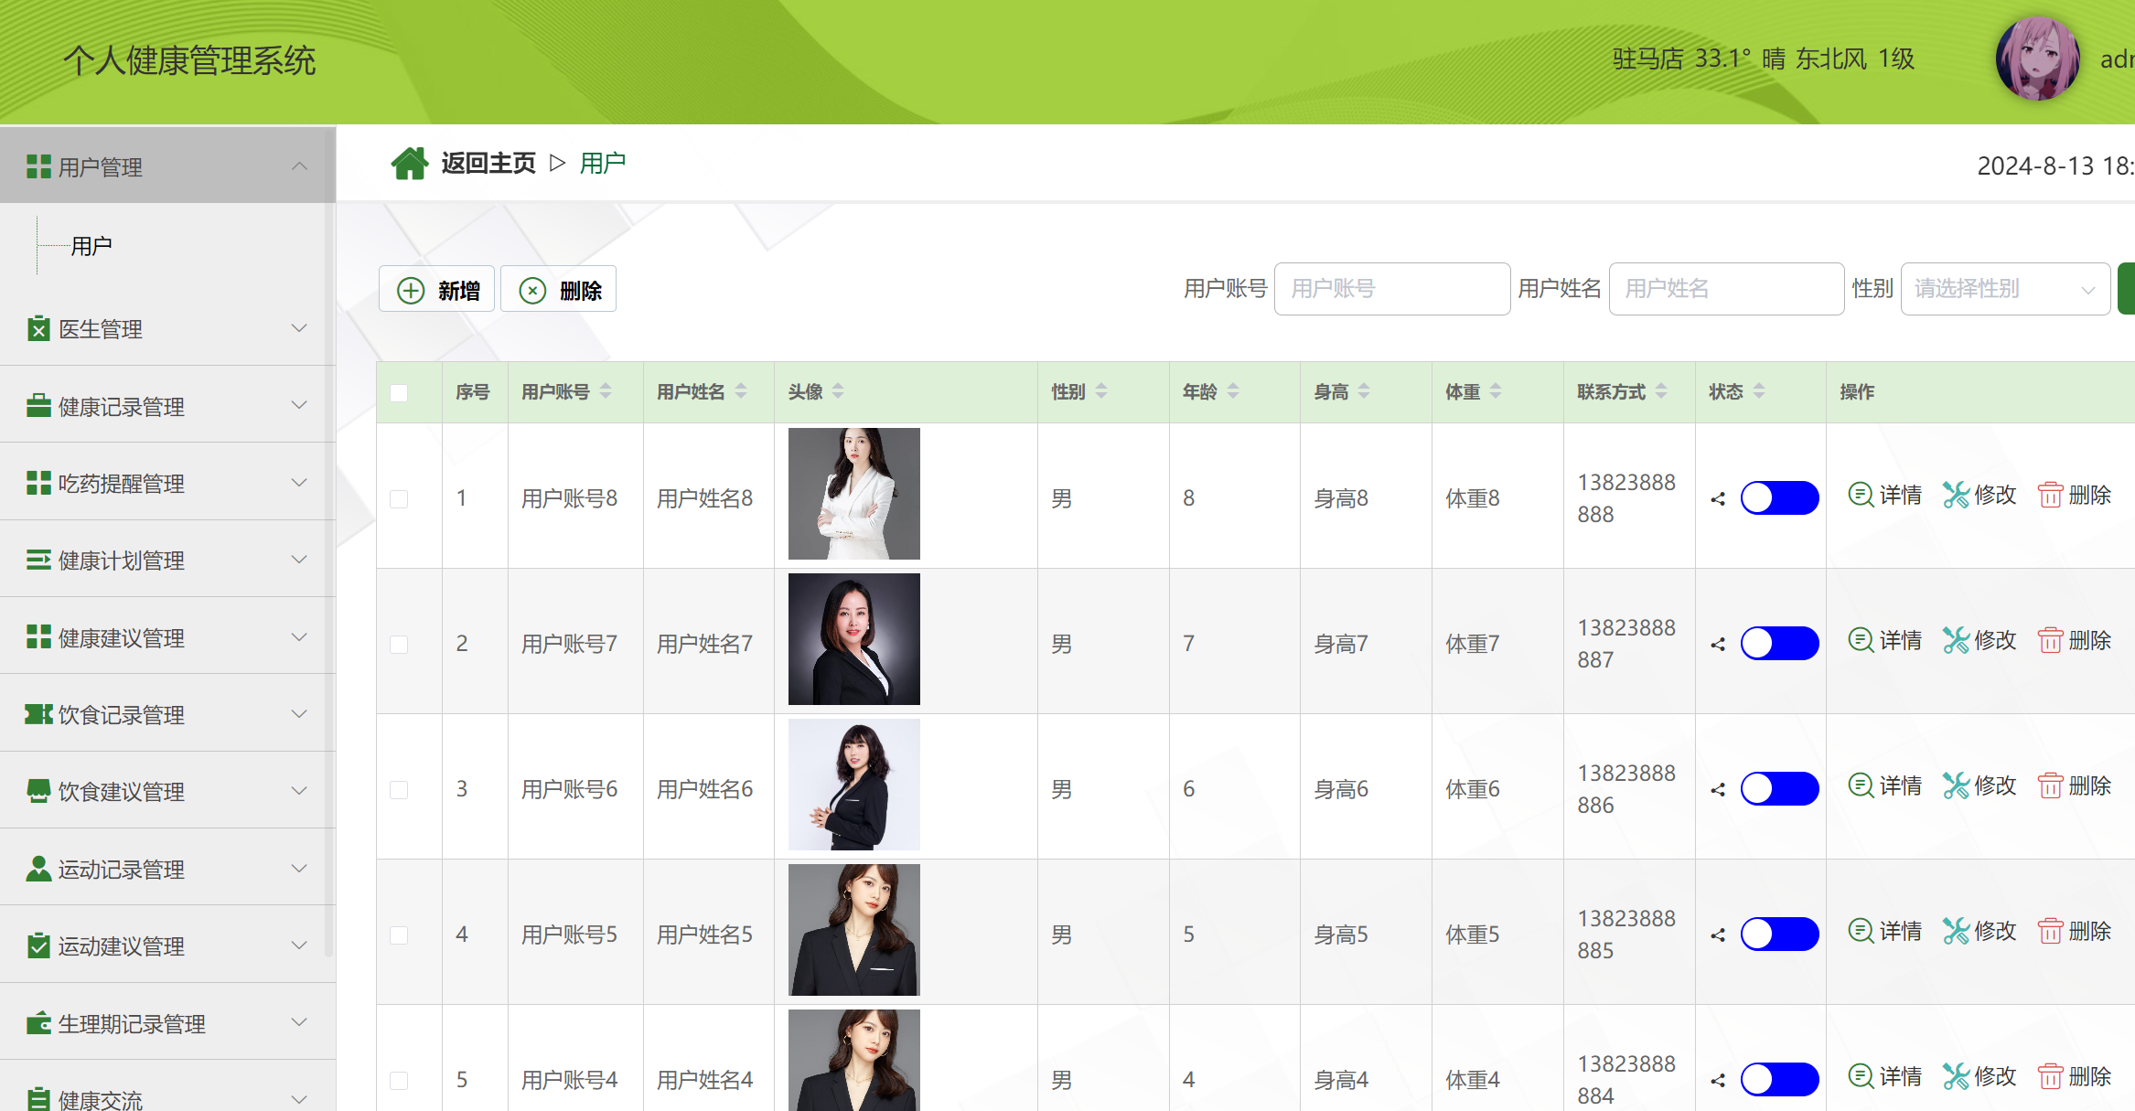Open the 性别 select dropdown

(2003, 289)
